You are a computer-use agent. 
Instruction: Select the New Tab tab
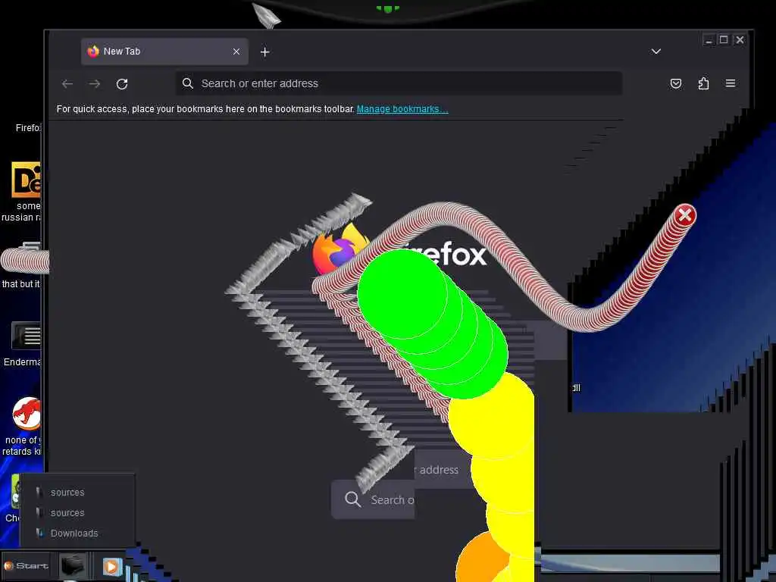pyautogui.click(x=164, y=52)
